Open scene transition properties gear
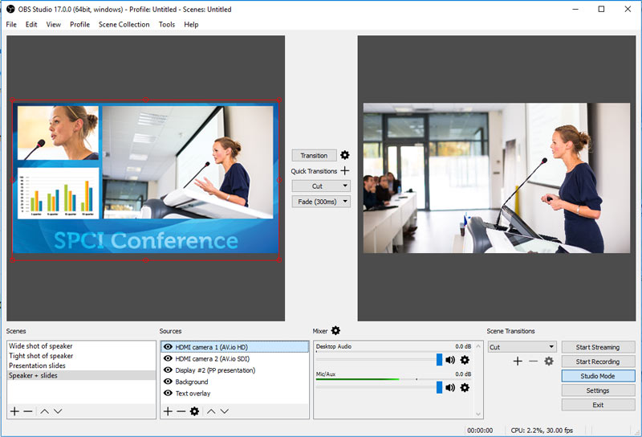The height and width of the screenshot is (437, 642). pos(549,361)
